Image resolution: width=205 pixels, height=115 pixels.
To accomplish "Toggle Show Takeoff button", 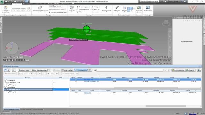I will pos(81,70).
